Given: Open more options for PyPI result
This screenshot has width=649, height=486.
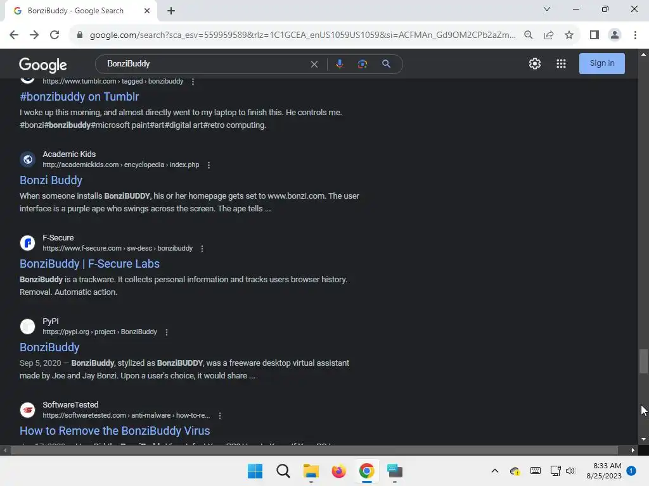Looking at the screenshot, I should (x=167, y=332).
